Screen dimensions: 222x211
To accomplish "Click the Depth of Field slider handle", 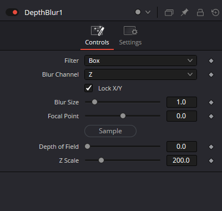I will point(87,147).
